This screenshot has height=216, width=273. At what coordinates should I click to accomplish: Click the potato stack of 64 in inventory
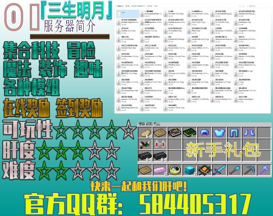(x=145, y=133)
